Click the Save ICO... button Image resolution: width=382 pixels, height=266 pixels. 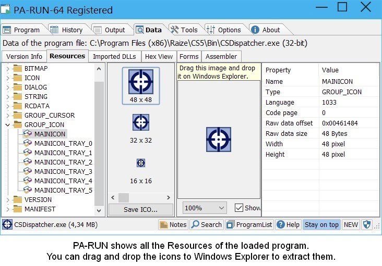[x=141, y=210]
